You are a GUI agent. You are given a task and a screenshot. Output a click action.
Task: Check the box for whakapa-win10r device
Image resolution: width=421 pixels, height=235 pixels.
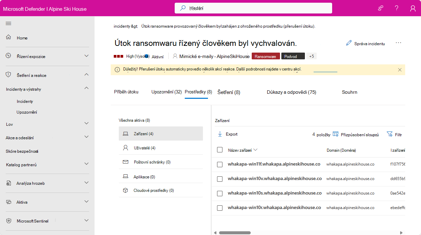click(x=220, y=208)
